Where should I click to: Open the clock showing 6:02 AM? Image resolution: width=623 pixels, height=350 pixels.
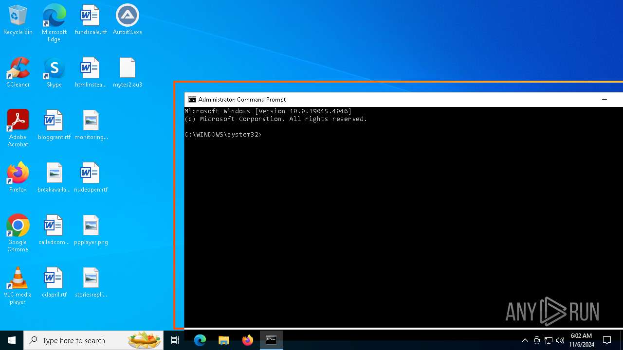click(582, 340)
